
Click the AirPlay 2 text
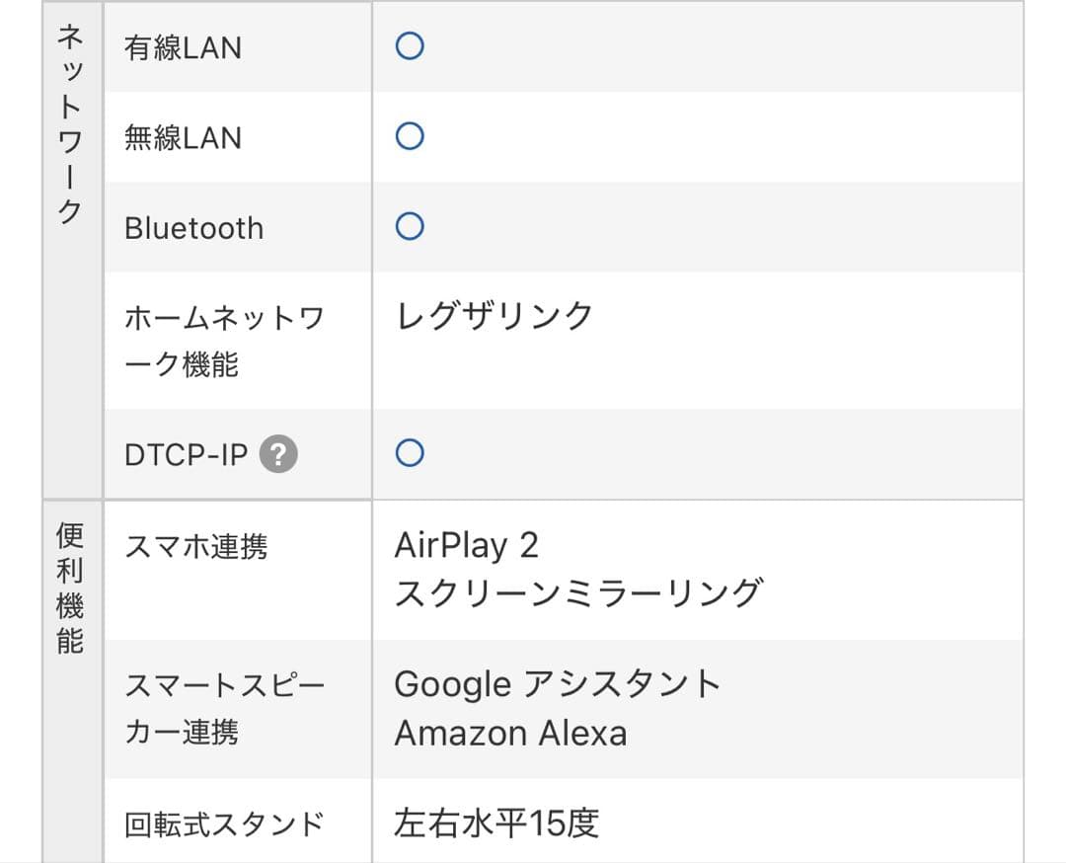(x=466, y=545)
